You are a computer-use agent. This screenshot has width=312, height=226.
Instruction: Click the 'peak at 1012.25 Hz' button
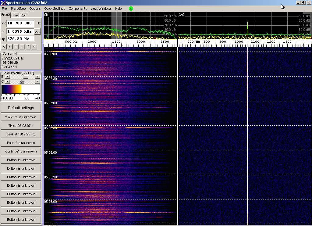(x=21, y=134)
